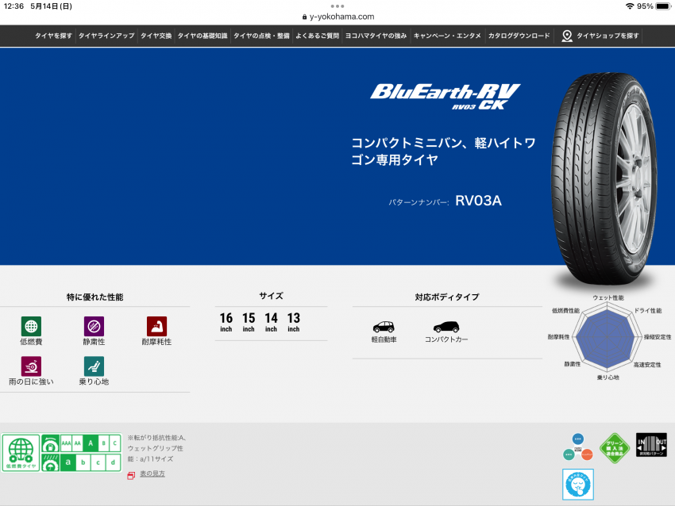Image resolution: width=675 pixels, height=506 pixels.
Task: Select the 16 inch size
Action: [x=226, y=322]
